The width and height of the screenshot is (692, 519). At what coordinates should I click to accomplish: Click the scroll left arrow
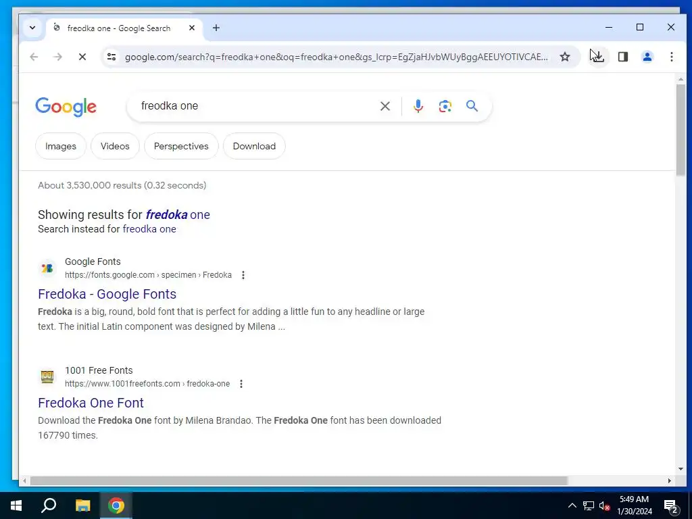[25, 480]
